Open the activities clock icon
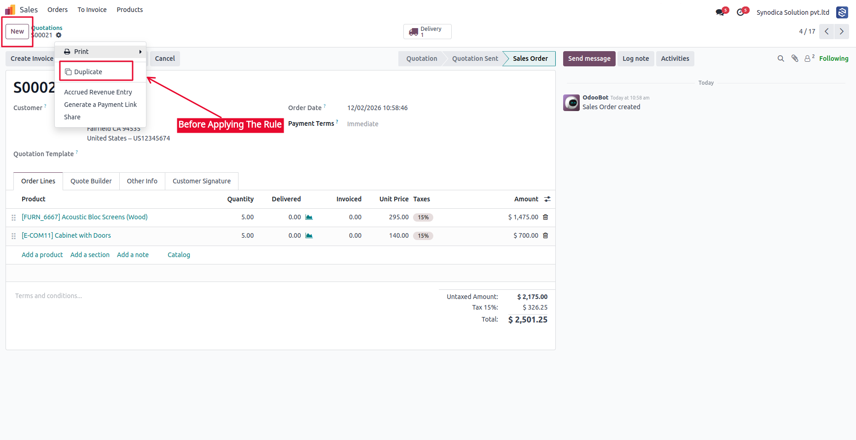 [740, 12]
